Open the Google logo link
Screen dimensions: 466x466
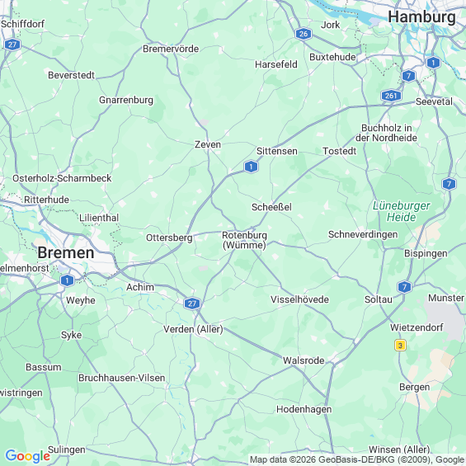click(28, 456)
